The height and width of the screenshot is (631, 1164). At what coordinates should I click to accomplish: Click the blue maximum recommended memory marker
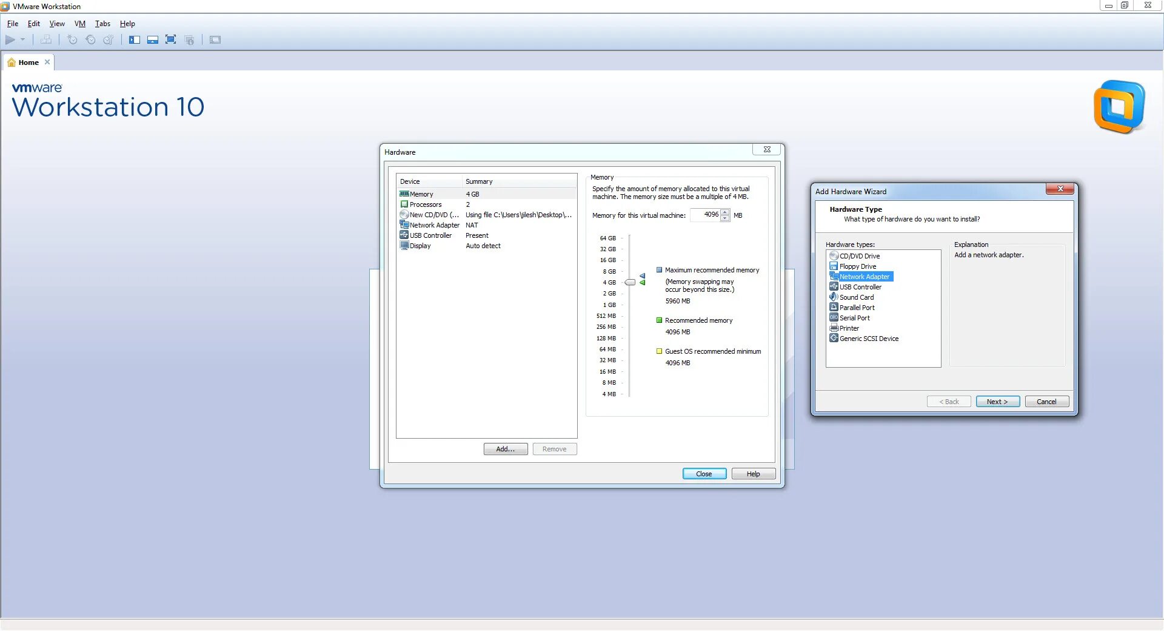(643, 276)
